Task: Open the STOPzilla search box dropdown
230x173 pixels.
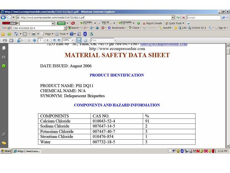Action: point(53,23)
